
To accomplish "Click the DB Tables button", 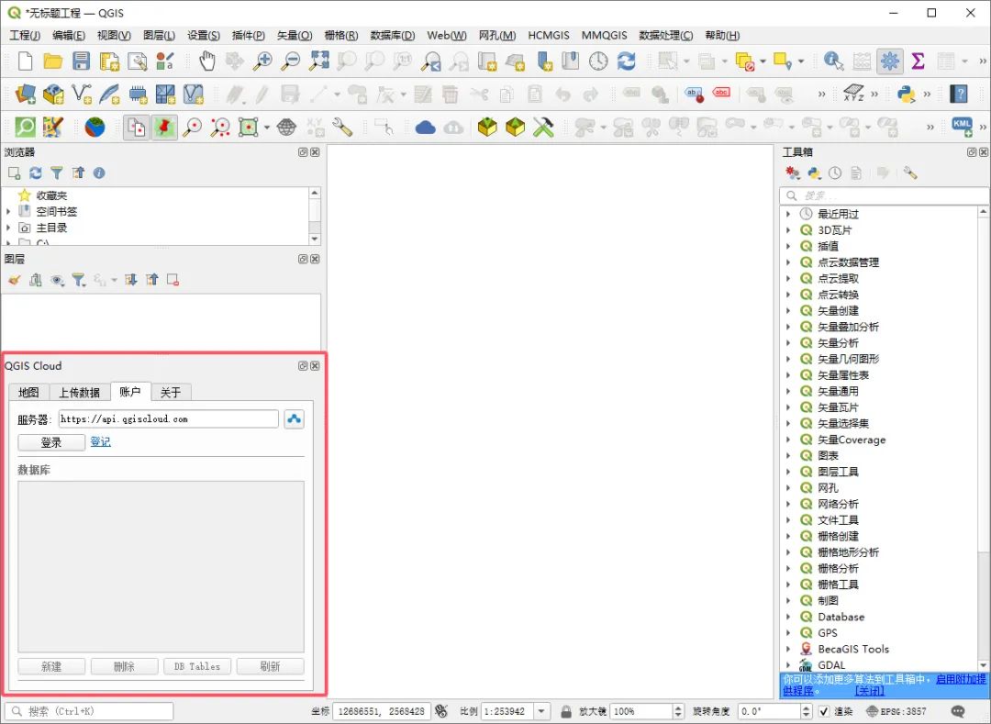I will pyautogui.click(x=197, y=666).
